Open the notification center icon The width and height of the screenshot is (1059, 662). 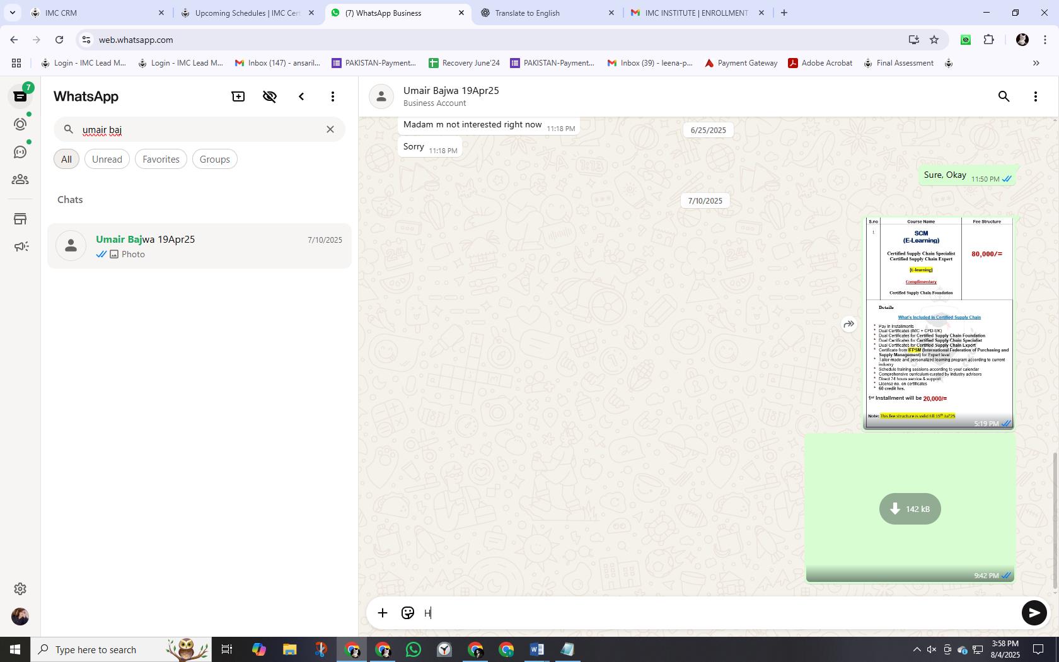click(x=1038, y=649)
